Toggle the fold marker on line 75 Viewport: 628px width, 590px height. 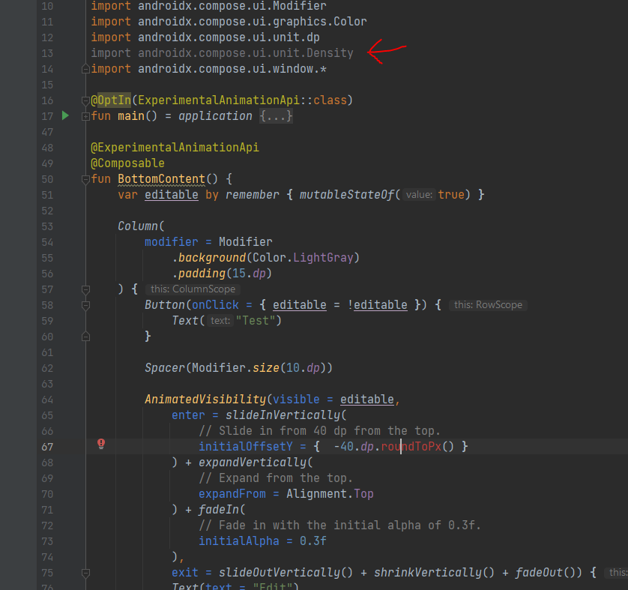pyautogui.click(x=85, y=573)
